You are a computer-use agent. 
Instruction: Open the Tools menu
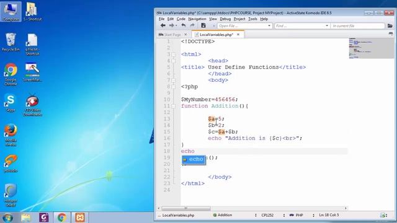coord(252,19)
